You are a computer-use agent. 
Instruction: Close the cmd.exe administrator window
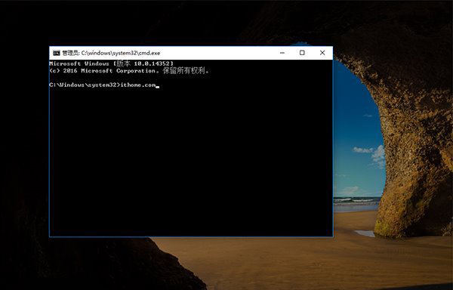[x=322, y=53]
